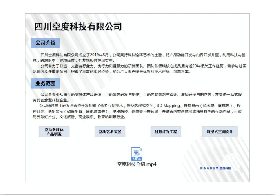This screenshot has width=275, height=195.
Task: Click the KINGDOM 空度科技 logo
Action: coord(215,168)
